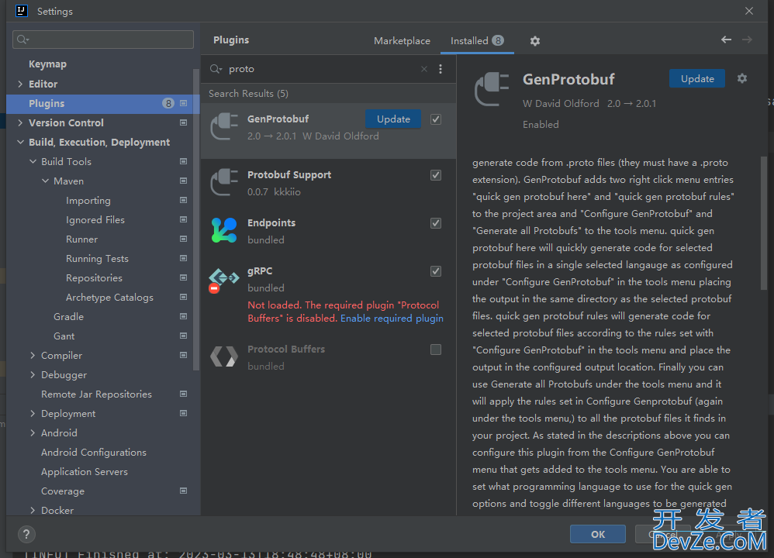The image size is (774, 558).
Task: Clear the proto plugin search text
Action: 424,69
